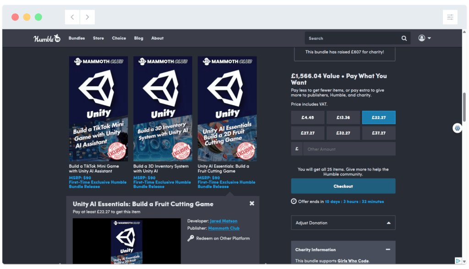Click into the Search field
The image size is (469, 269).
tap(353, 38)
